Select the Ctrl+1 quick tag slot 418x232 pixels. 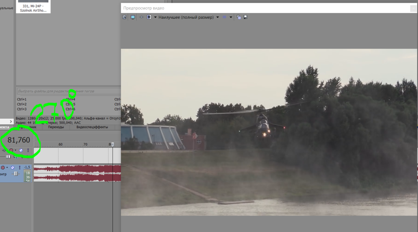pyautogui.click(x=22, y=99)
